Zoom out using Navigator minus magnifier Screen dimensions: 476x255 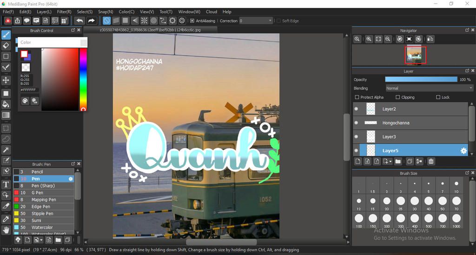[x=388, y=39]
